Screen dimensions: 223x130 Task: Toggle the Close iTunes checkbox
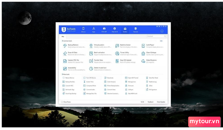[62, 102]
